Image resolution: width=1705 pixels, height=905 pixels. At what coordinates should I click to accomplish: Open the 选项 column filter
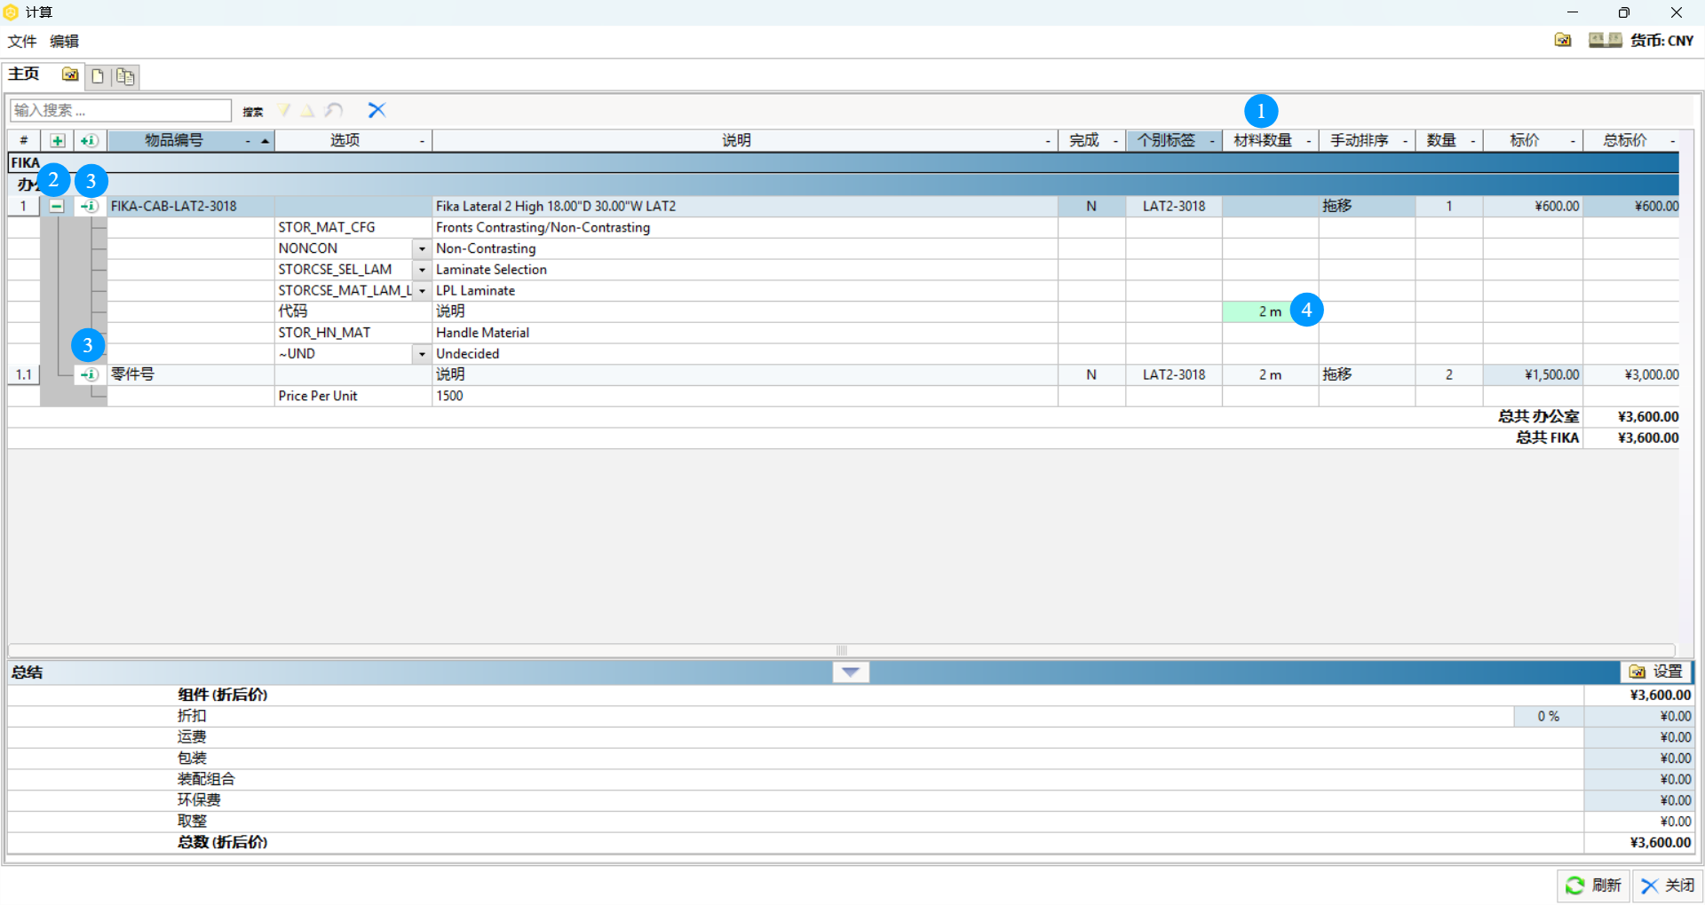point(422,141)
